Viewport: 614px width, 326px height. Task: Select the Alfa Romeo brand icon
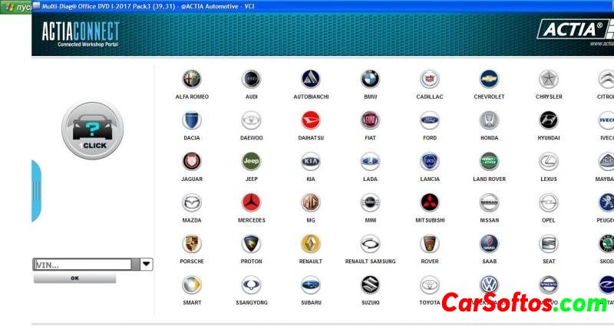tap(191, 79)
